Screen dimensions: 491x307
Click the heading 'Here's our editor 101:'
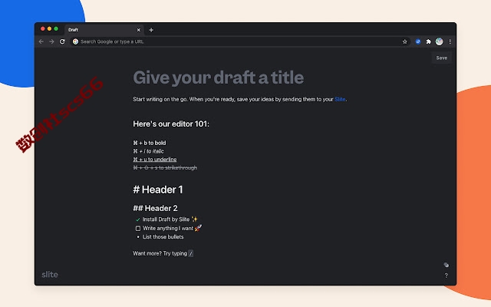point(171,124)
